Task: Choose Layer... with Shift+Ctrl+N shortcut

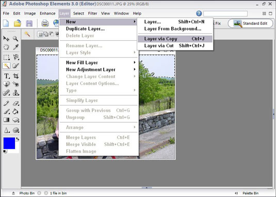Action: (175, 22)
